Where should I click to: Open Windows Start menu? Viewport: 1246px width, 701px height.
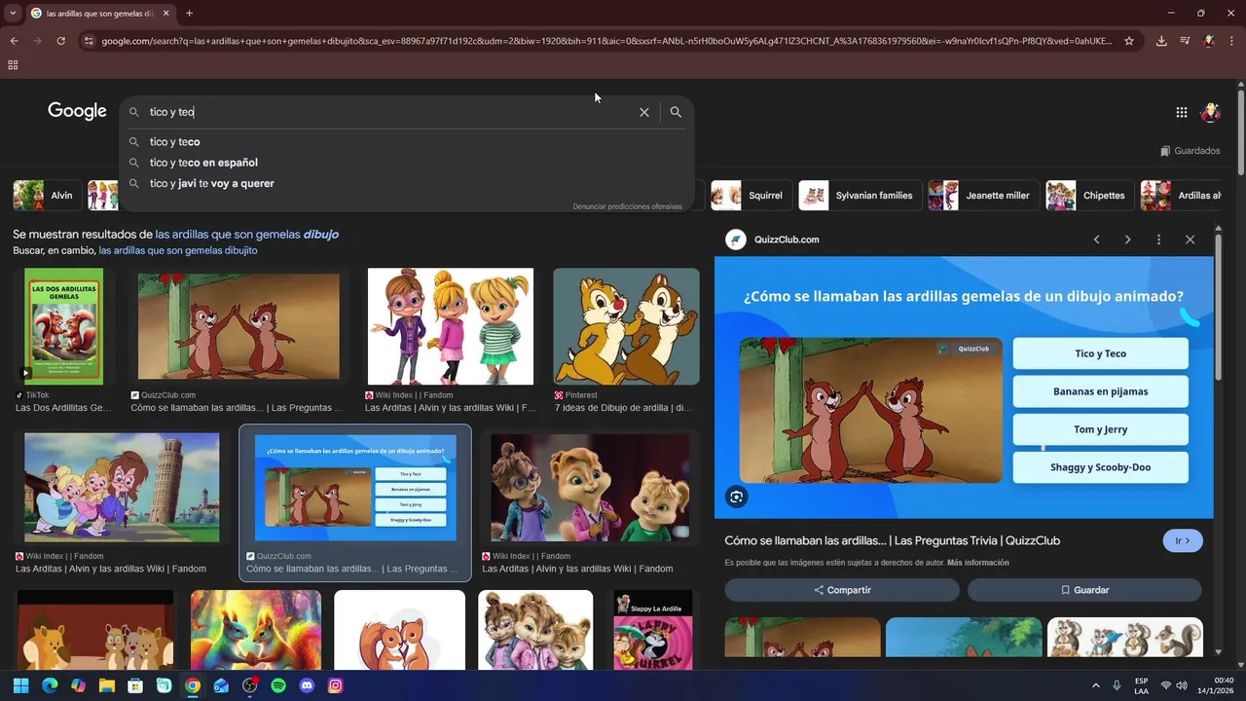point(20,685)
